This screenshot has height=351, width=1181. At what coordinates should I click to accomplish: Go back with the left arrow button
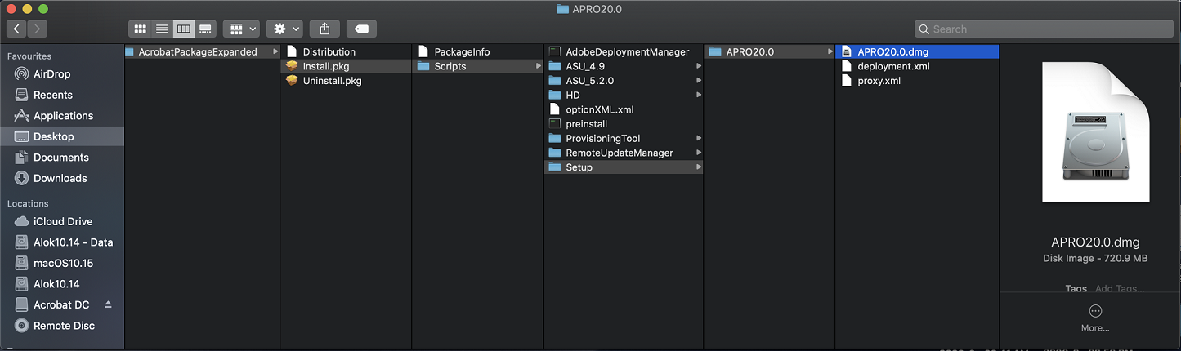(x=16, y=29)
